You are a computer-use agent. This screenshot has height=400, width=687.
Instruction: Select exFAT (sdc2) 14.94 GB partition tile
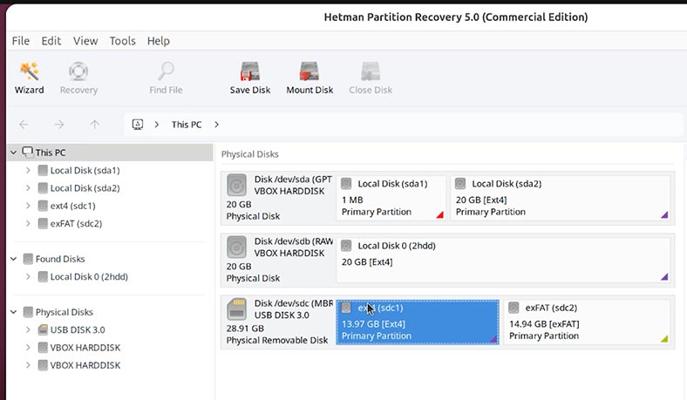(x=587, y=322)
